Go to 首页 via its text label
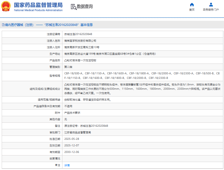224x170 pixels. pyautogui.click(x=192, y=10)
